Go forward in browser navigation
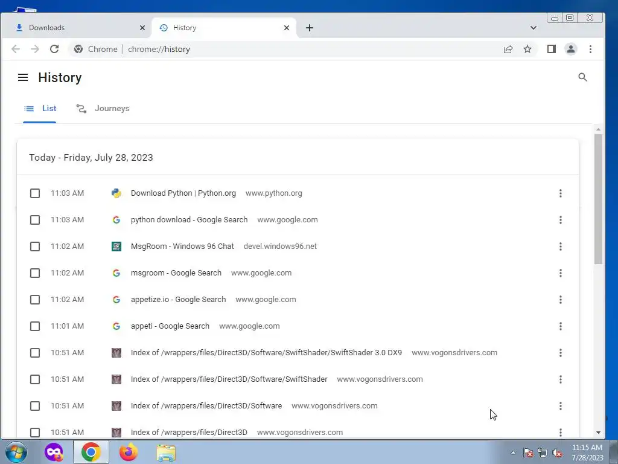This screenshot has width=618, height=464. click(x=35, y=49)
